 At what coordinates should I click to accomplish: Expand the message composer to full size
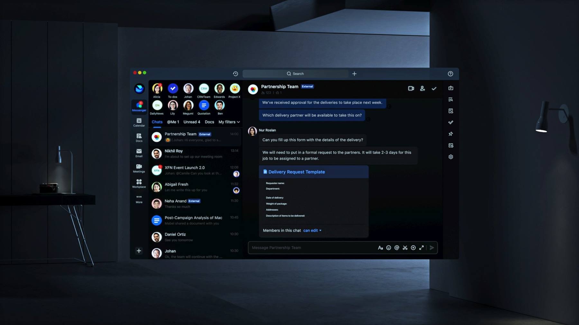coord(421,248)
